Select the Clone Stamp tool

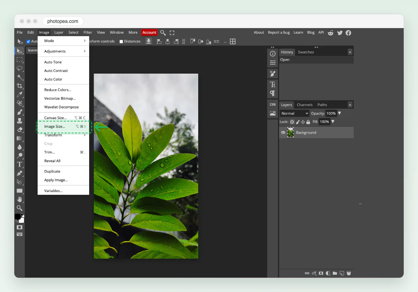click(x=20, y=121)
